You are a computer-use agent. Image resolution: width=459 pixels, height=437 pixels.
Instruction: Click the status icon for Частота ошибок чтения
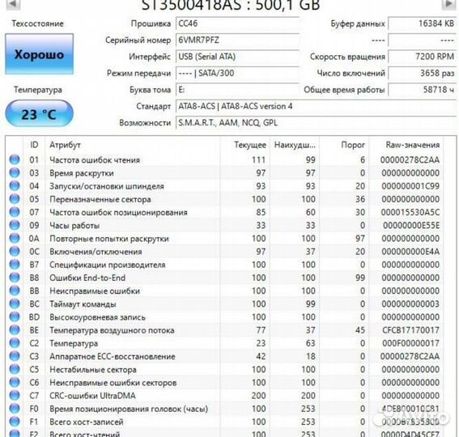tap(15, 159)
